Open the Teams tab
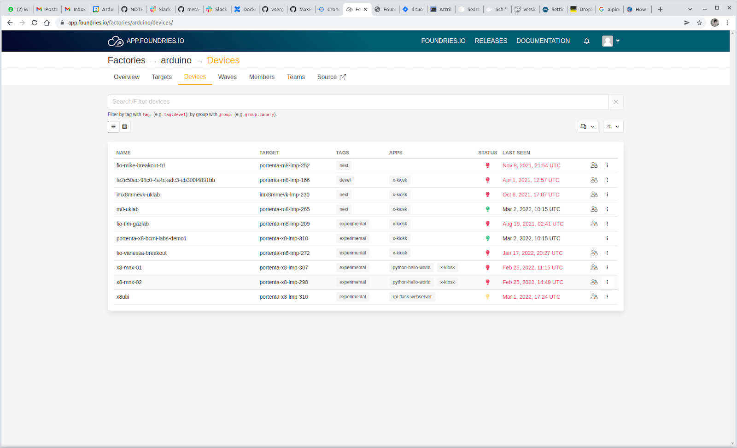 point(296,77)
